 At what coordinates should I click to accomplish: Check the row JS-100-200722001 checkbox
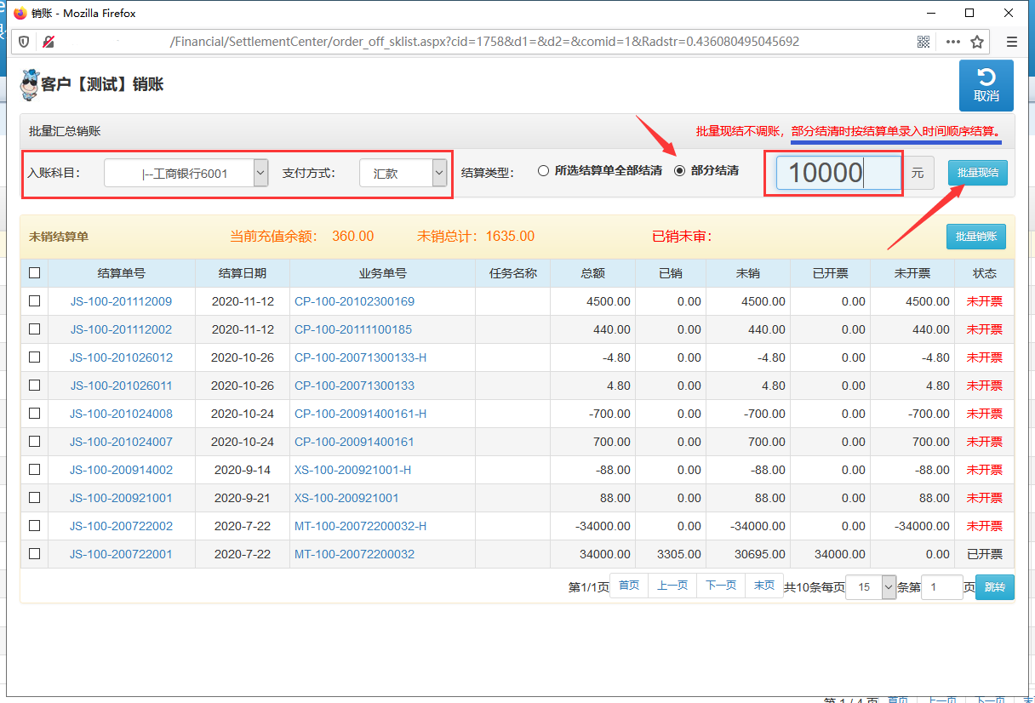[34, 554]
